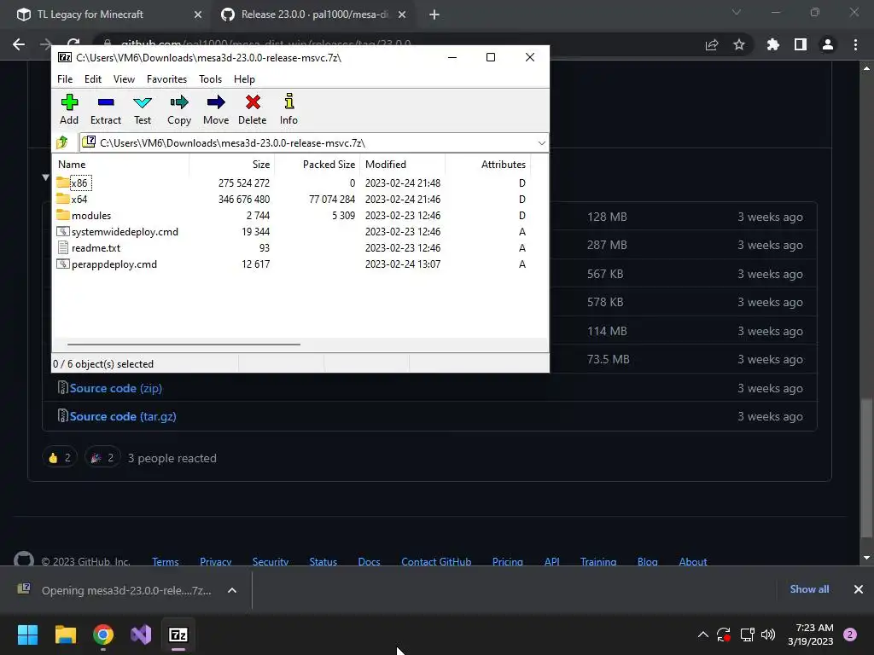This screenshot has width=874, height=655.
Task: Click the Move toolbar icon
Action: [x=216, y=109]
